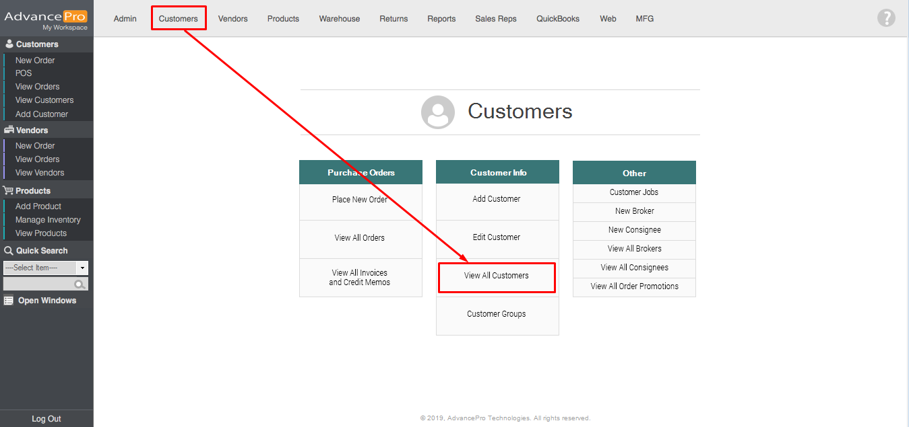Click POS link in sidebar

(x=24, y=73)
